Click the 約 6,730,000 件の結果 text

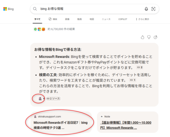click(61, 29)
